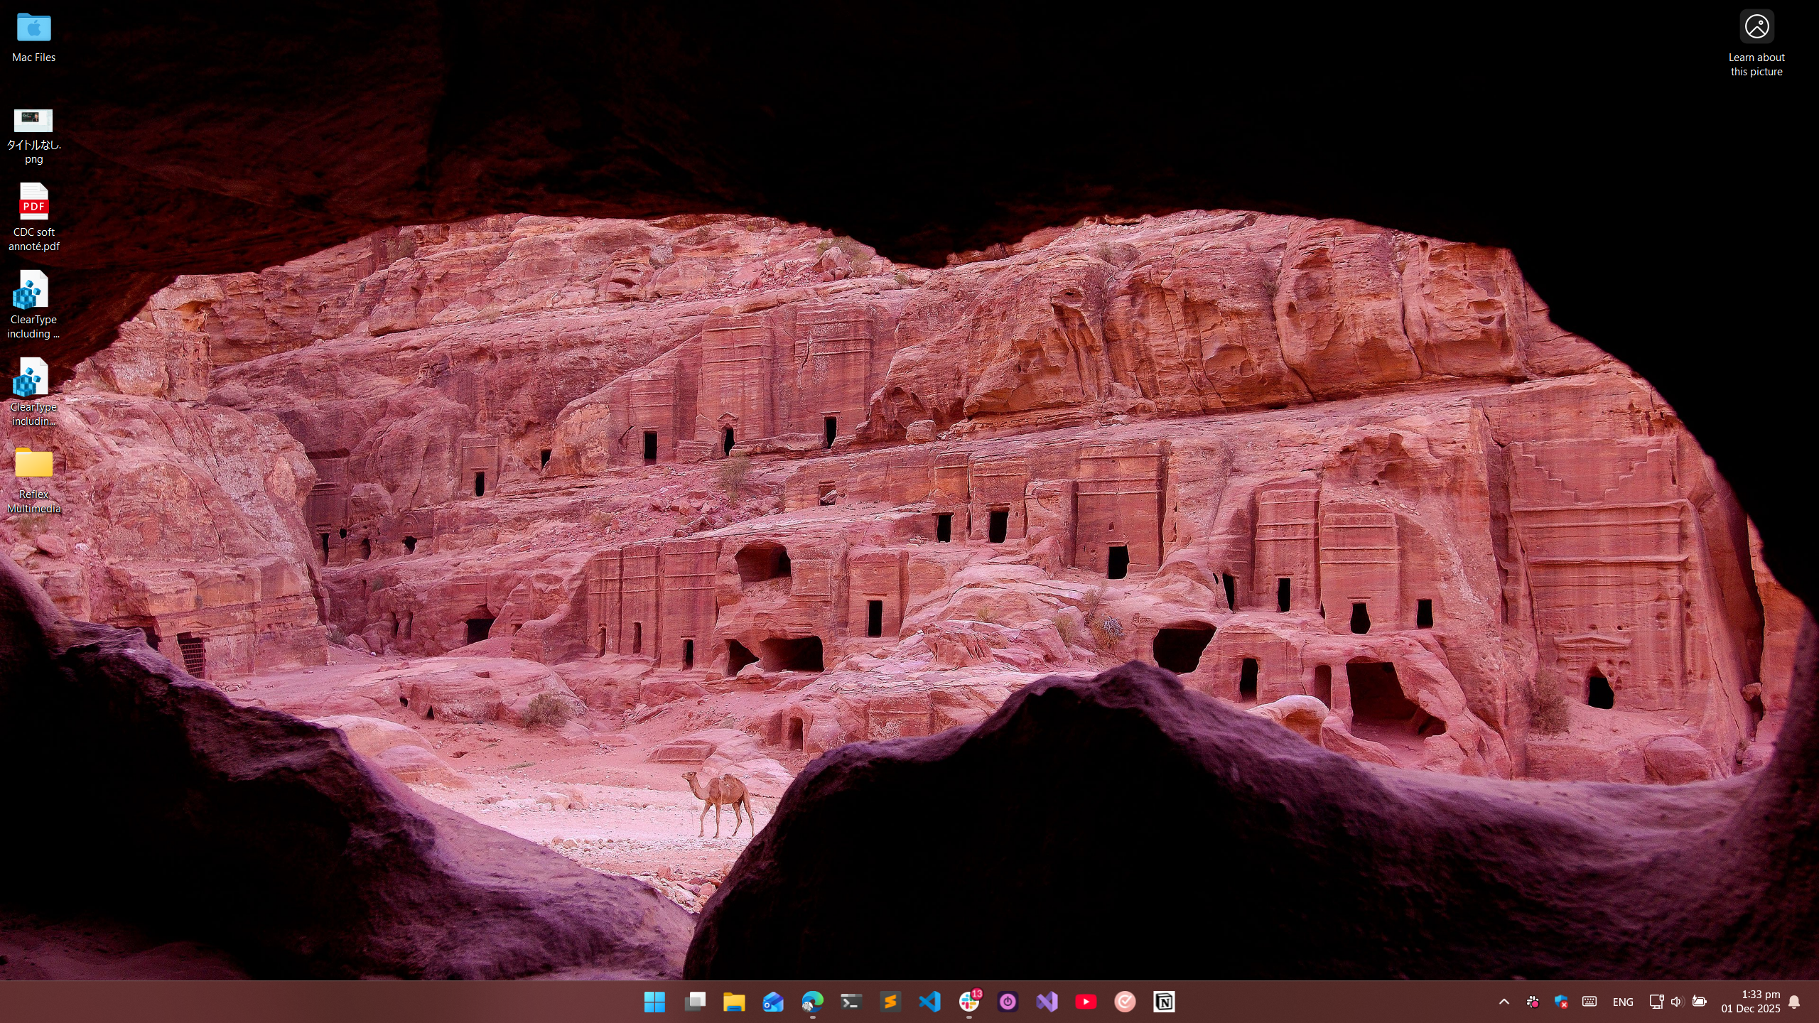Open the notification bell in the taskbar
The height and width of the screenshot is (1023, 1819).
[1794, 1002]
